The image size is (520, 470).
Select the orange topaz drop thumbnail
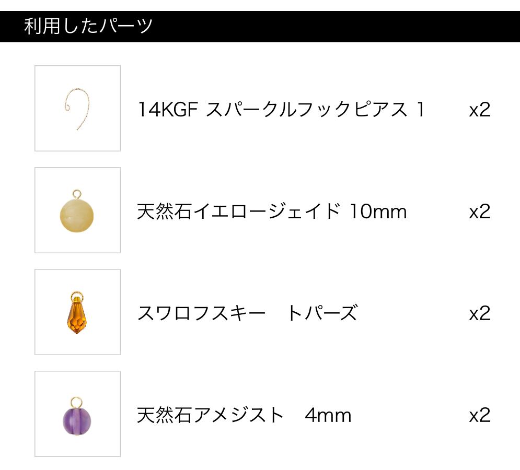coord(77,312)
